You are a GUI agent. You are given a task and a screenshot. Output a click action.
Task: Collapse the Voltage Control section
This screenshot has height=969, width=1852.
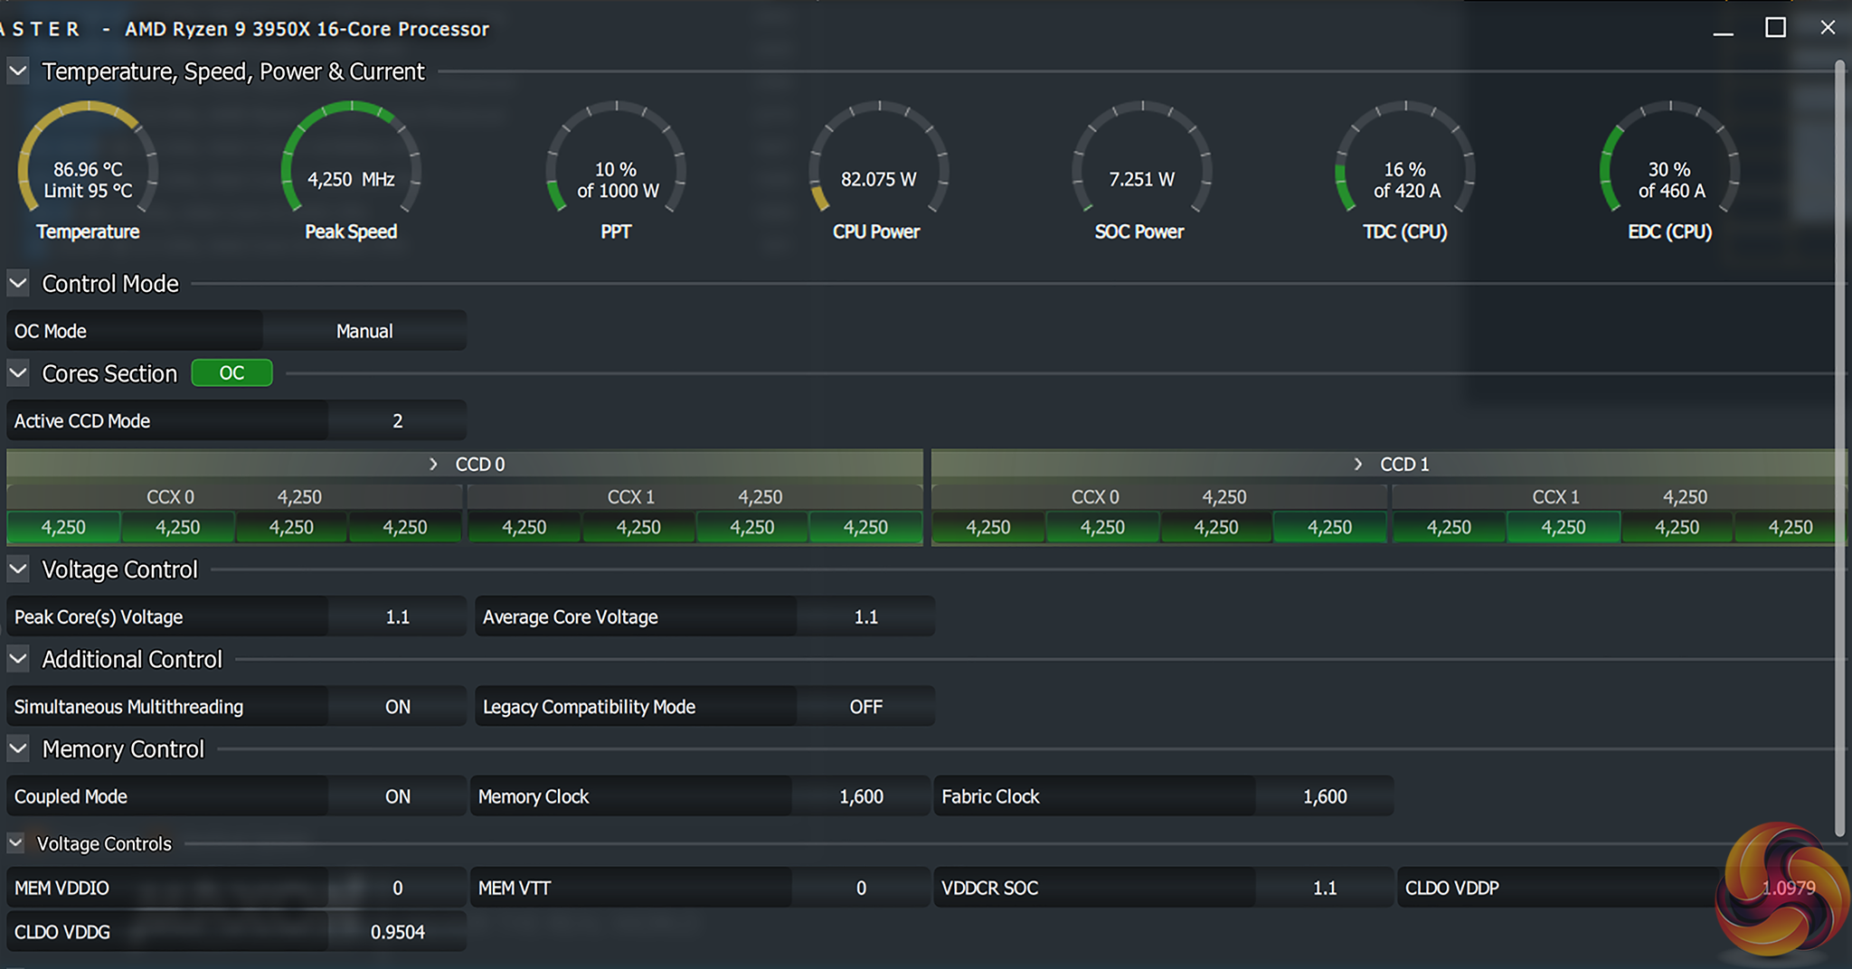(x=18, y=569)
